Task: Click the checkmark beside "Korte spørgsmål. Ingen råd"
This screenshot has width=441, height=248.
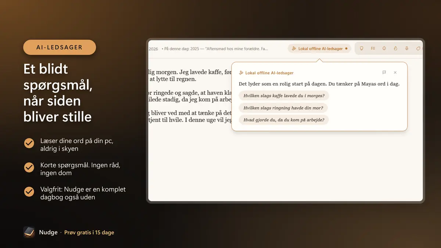Action: click(29, 168)
